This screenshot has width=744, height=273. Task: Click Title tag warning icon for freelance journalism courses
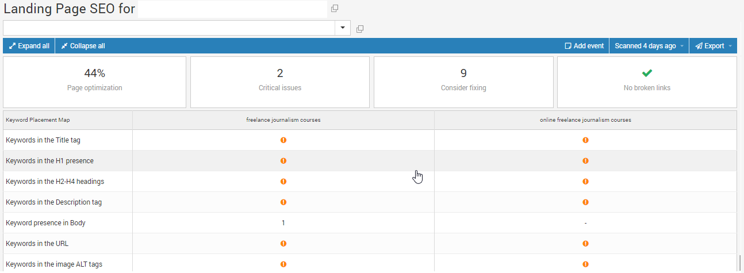283,140
